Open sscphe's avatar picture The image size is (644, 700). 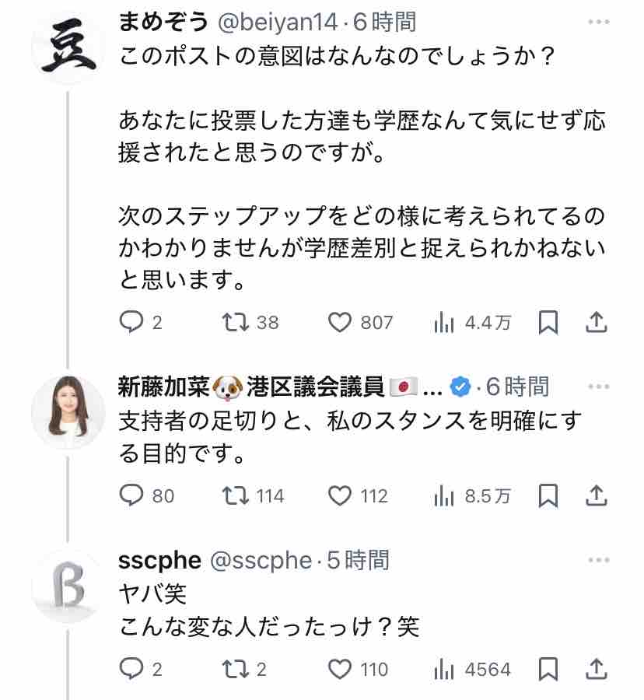[x=68, y=586]
